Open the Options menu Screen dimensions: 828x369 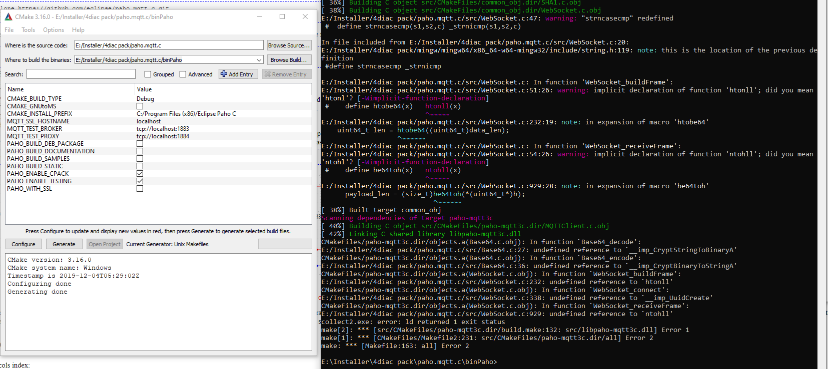(54, 30)
